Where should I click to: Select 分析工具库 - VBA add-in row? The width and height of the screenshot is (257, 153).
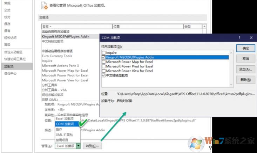point(54,90)
